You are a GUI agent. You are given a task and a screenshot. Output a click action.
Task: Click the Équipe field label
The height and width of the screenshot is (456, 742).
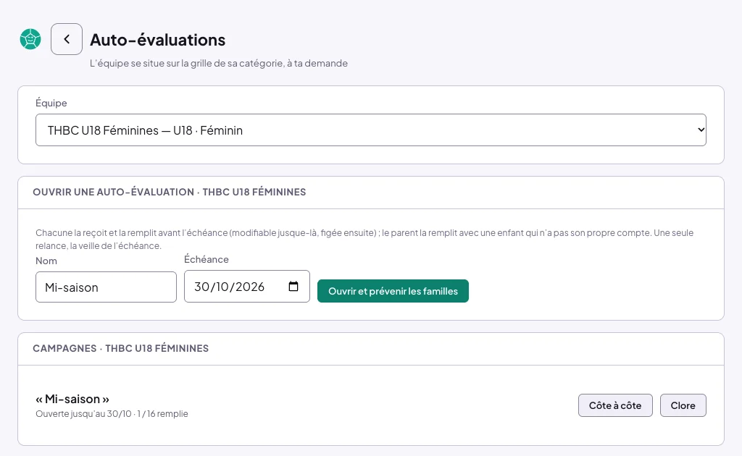51,103
